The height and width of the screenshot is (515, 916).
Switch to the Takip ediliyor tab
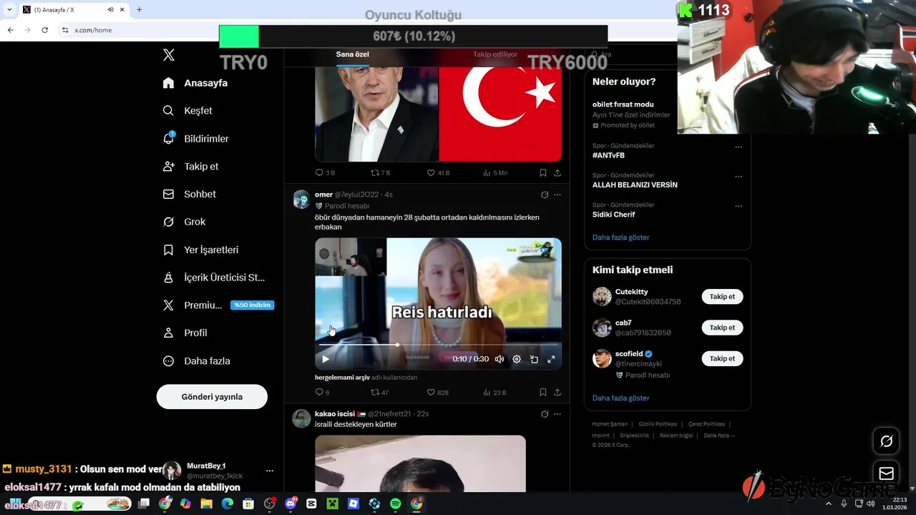pos(495,54)
